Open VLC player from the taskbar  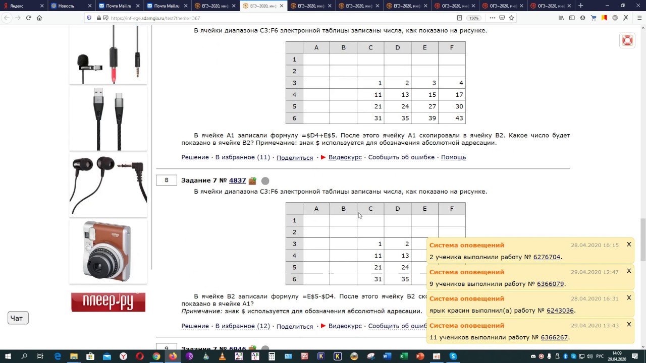[x=223, y=356]
